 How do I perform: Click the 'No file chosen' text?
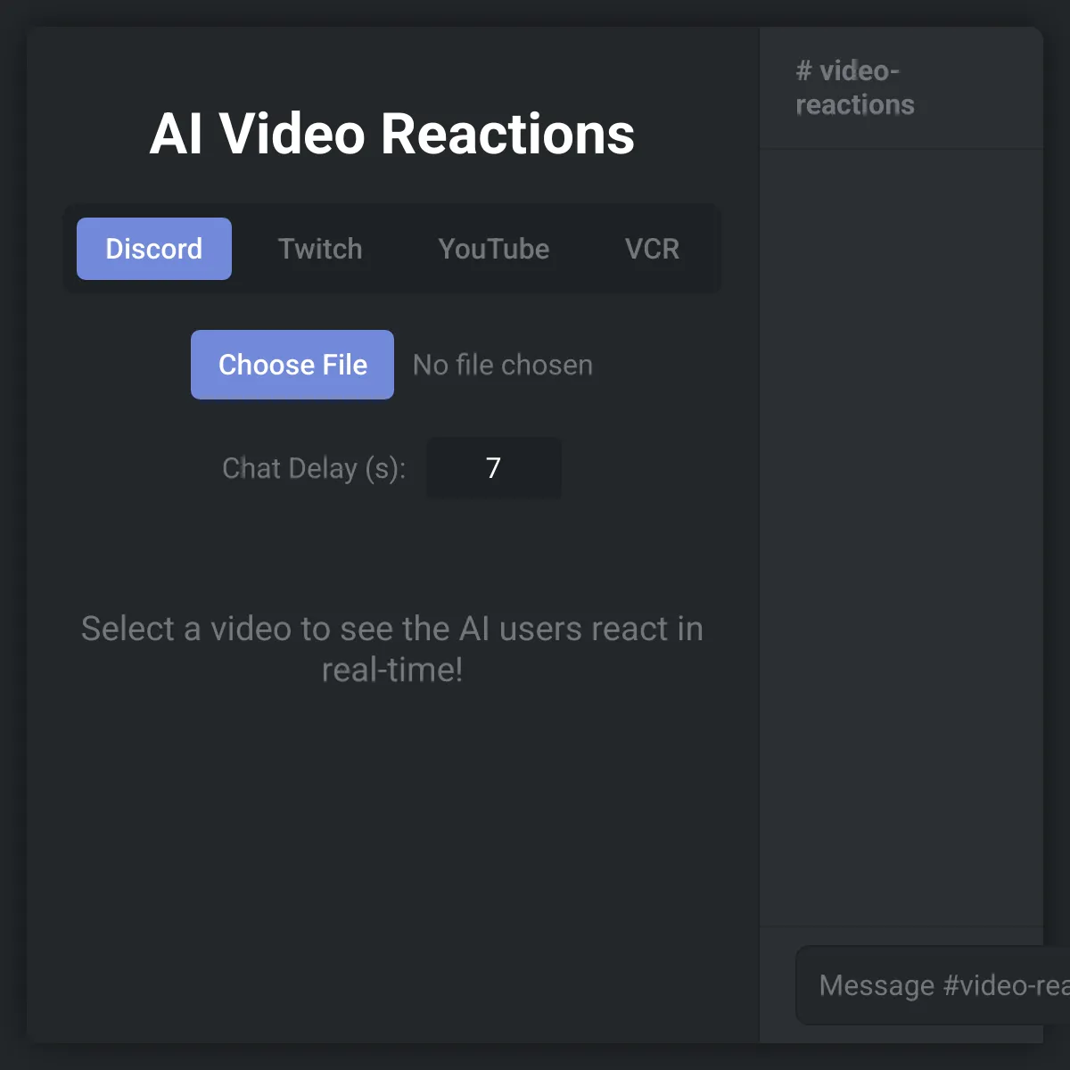pyautogui.click(x=503, y=365)
